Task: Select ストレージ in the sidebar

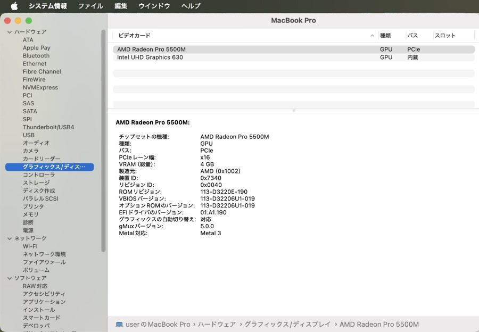Action: click(x=36, y=182)
